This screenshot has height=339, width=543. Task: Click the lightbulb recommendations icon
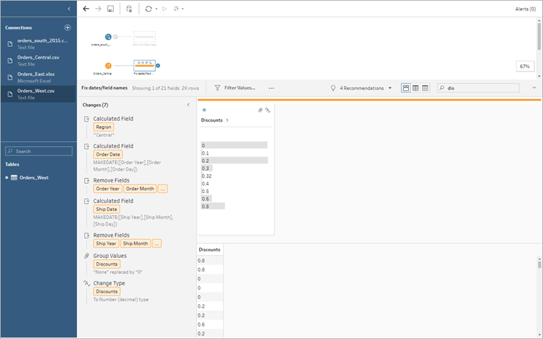click(x=333, y=88)
